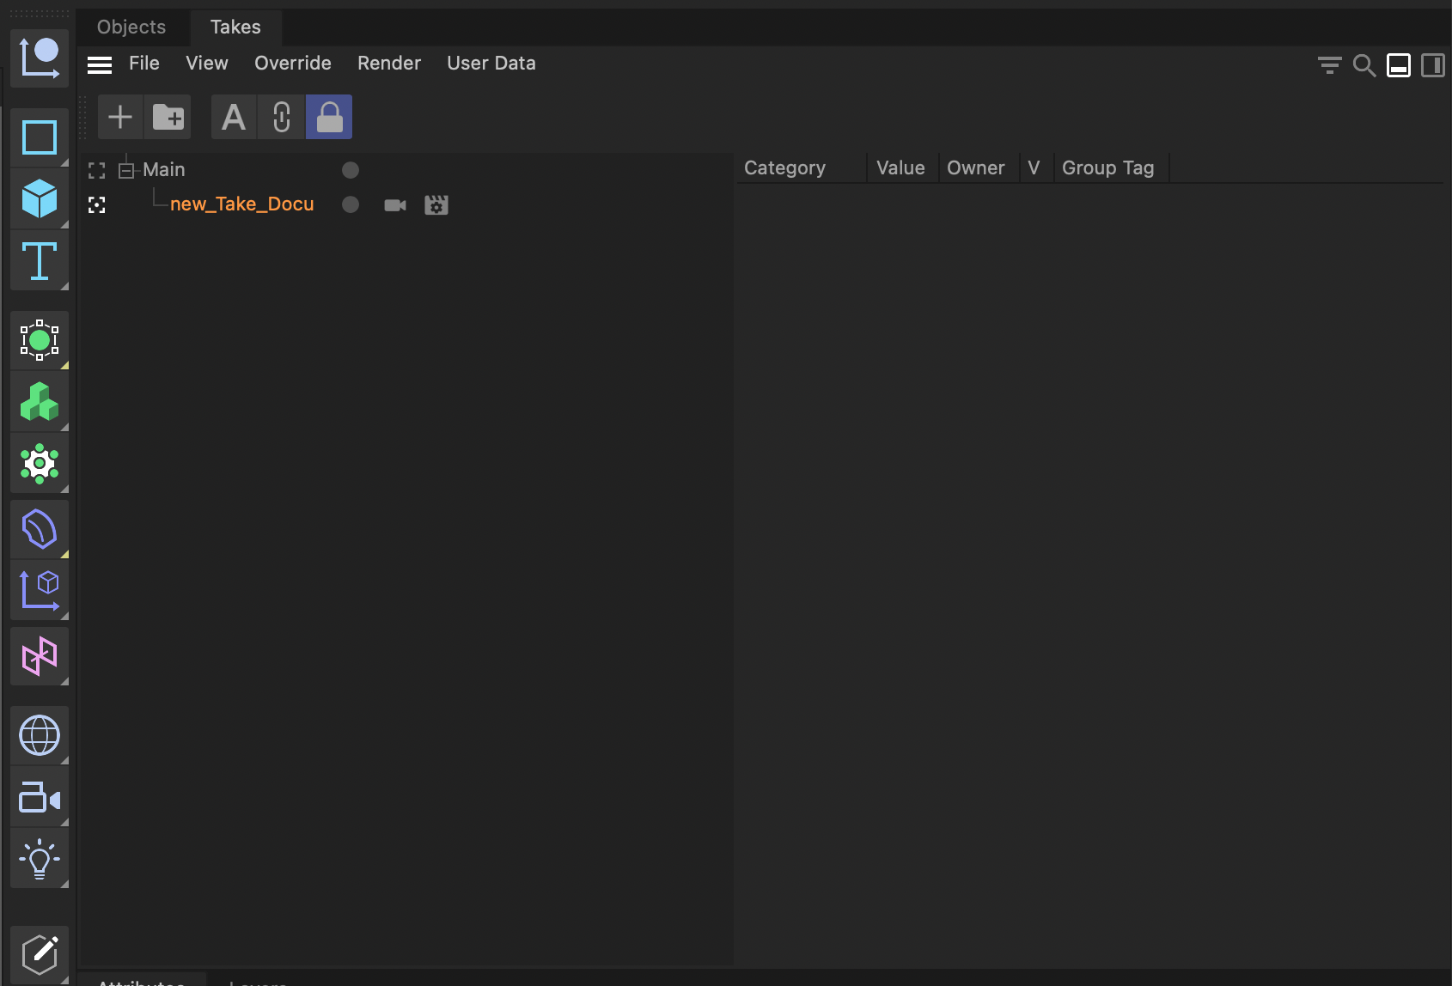Toggle the bottom panel layout view
The width and height of the screenshot is (1452, 986).
[x=1399, y=65]
